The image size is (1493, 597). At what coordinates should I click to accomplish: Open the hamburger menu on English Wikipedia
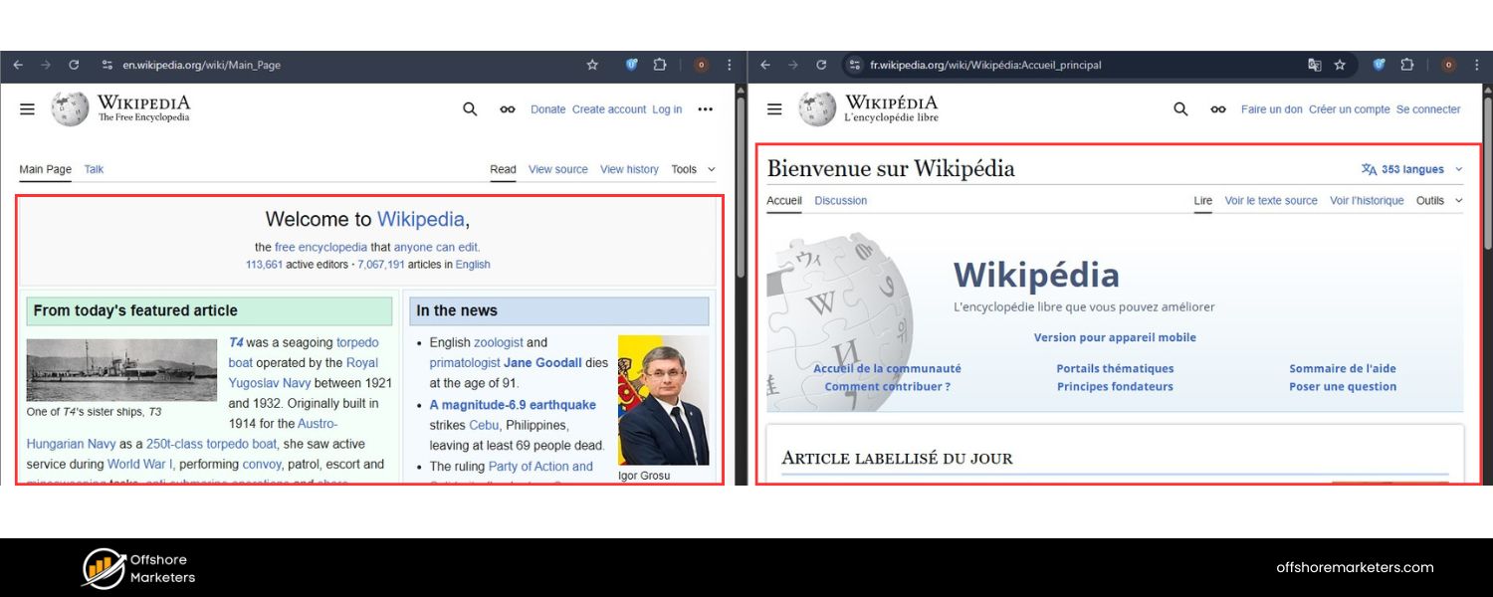pos(27,109)
